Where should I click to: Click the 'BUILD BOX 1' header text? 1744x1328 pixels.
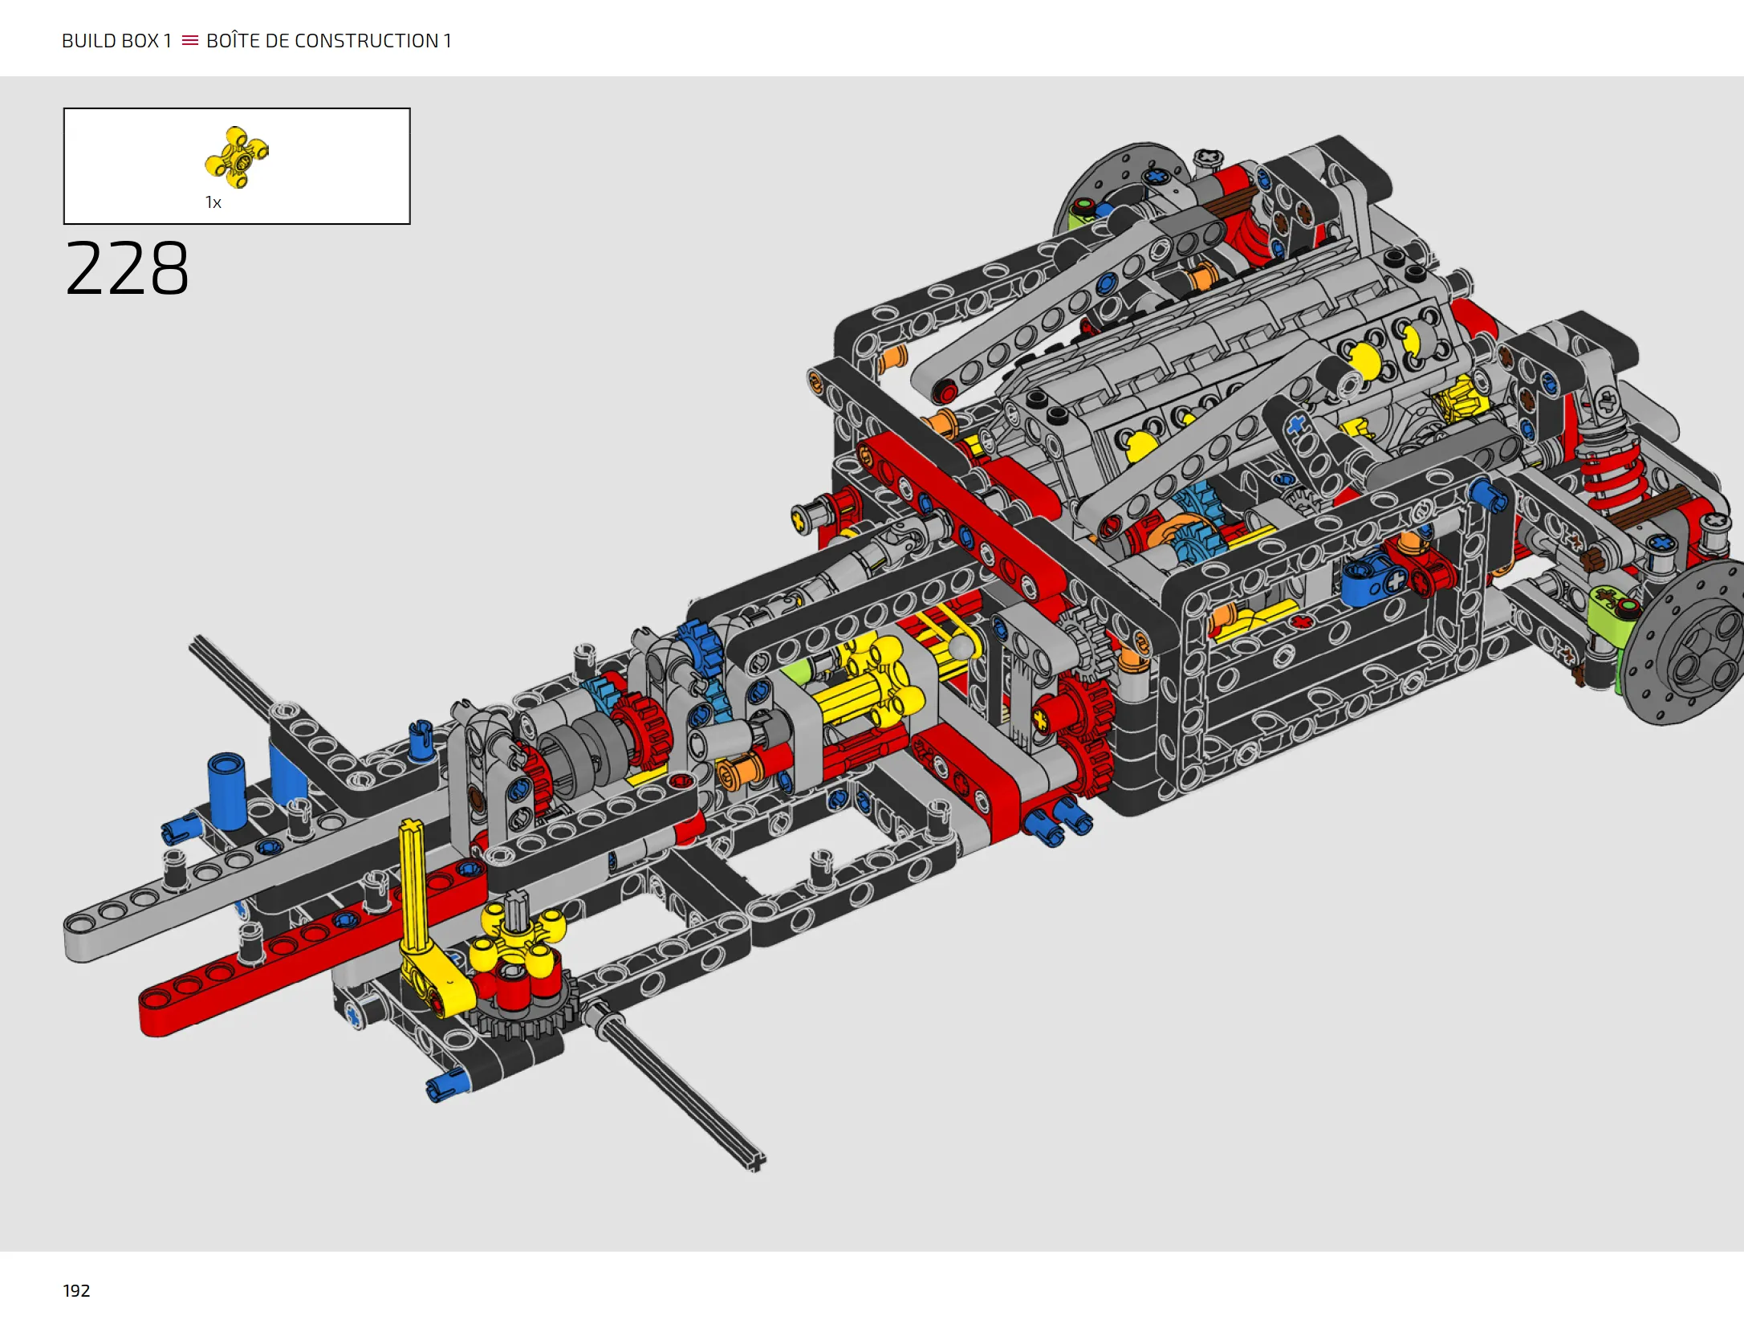pyautogui.click(x=117, y=41)
